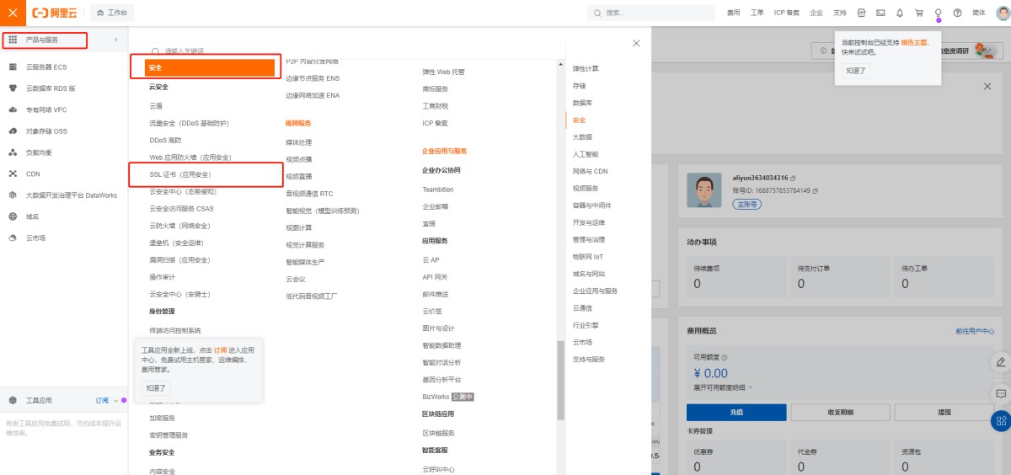Click the notification bell icon
The width and height of the screenshot is (1011, 475).
(900, 13)
